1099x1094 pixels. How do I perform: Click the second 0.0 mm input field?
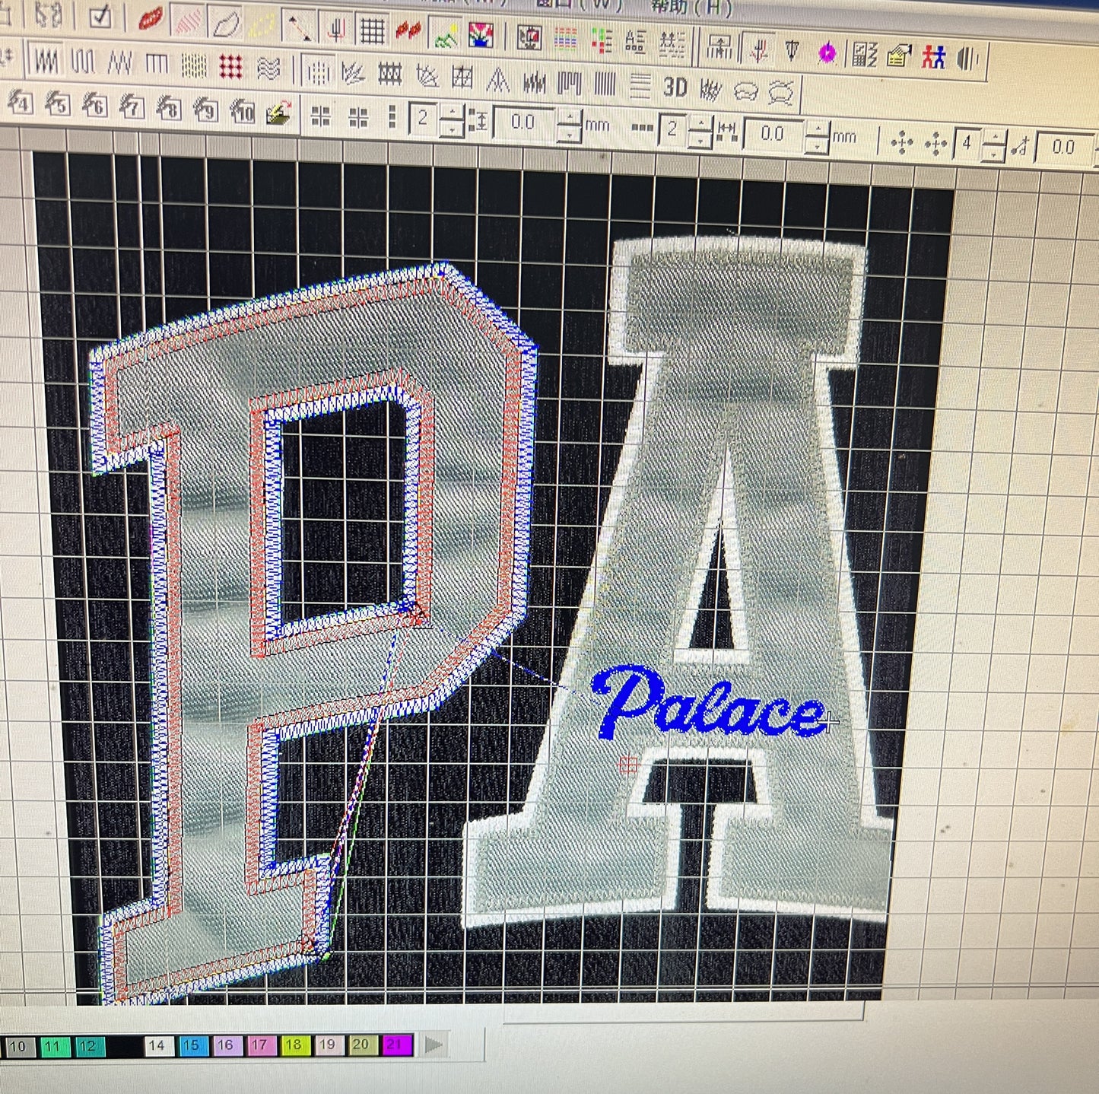[773, 134]
